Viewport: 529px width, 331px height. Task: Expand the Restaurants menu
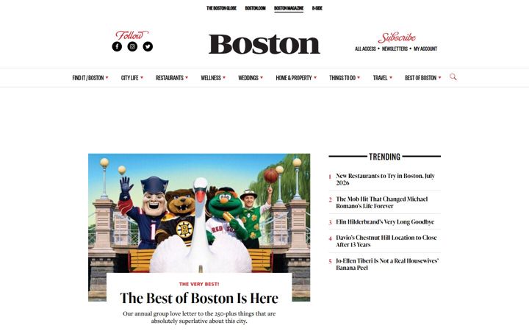[172, 78]
